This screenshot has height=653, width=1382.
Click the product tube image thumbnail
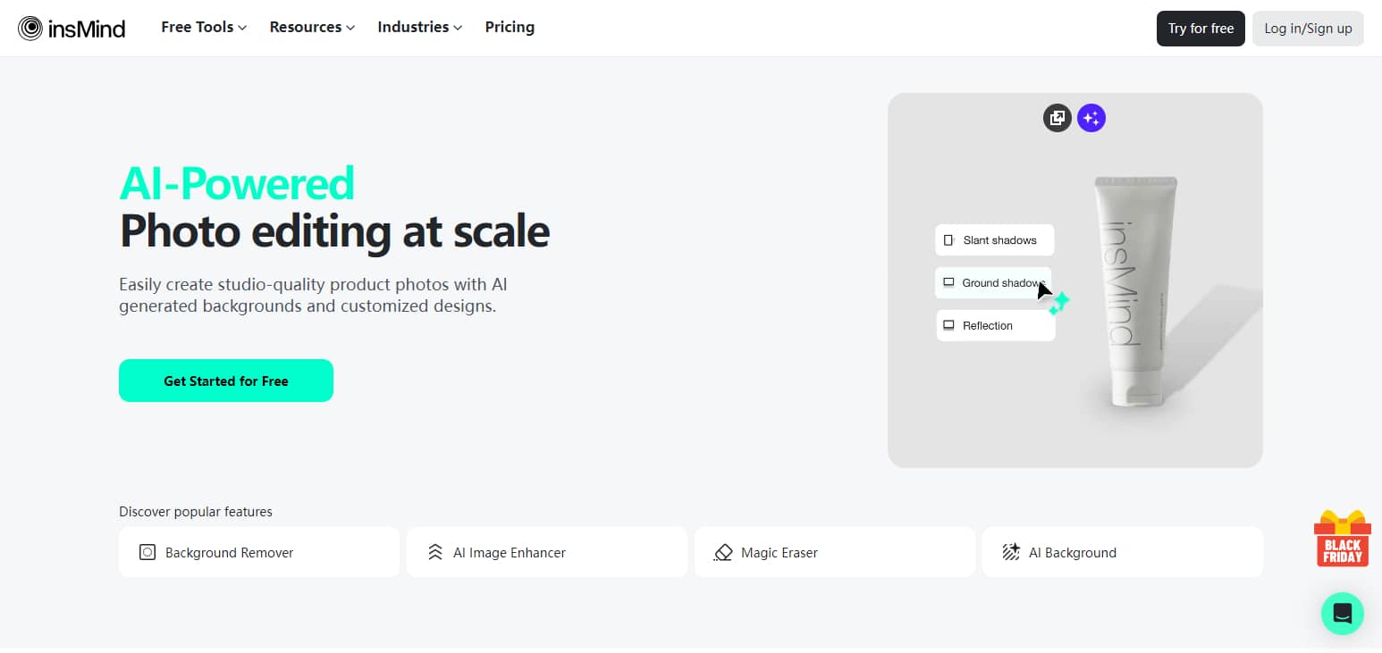(1135, 295)
